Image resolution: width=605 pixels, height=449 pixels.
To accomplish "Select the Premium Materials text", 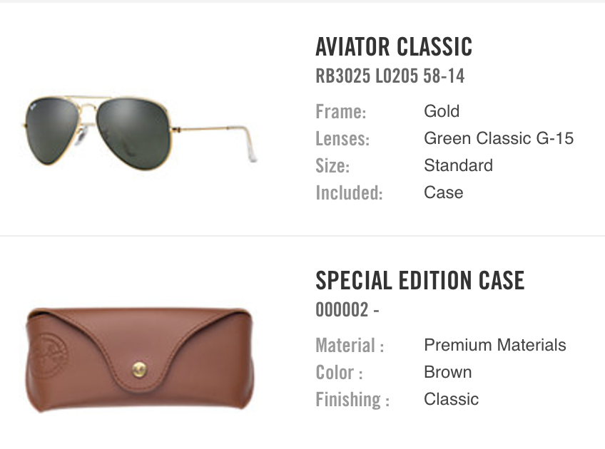I will [x=494, y=345].
